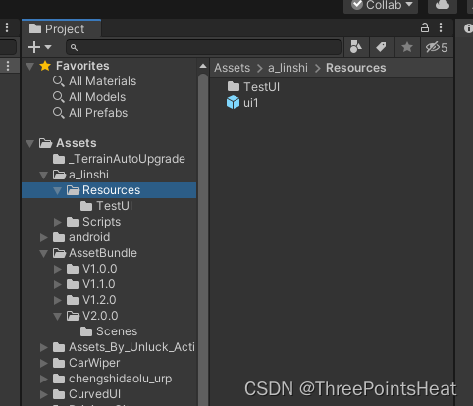Open the Collab dropdown

click(x=381, y=5)
